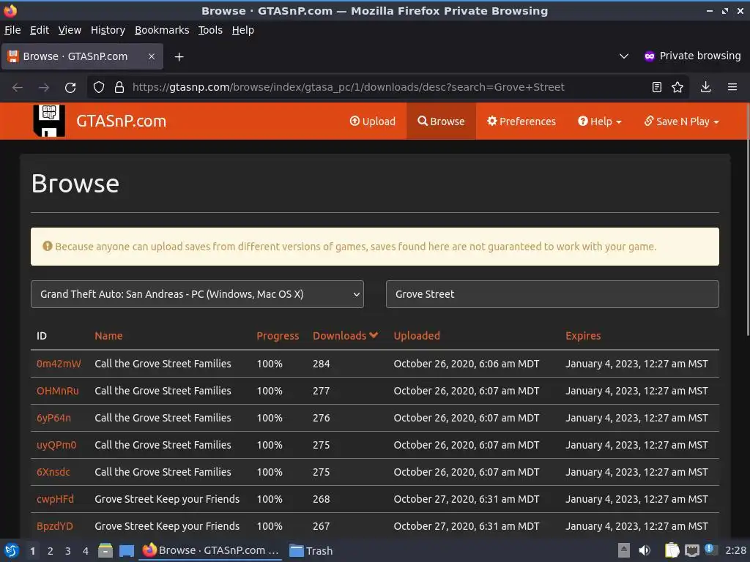Screen dimensions: 750x562
Task: Open the Firefox hamburger application menu
Action: click(732, 87)
